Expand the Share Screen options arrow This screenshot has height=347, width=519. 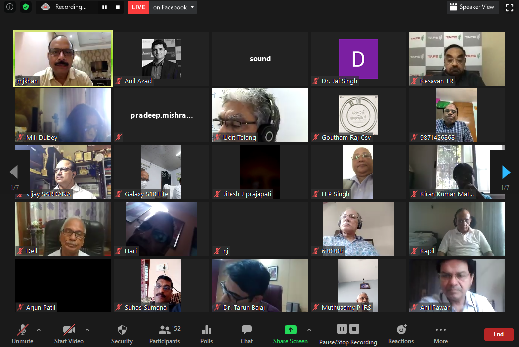click(309, 330)
